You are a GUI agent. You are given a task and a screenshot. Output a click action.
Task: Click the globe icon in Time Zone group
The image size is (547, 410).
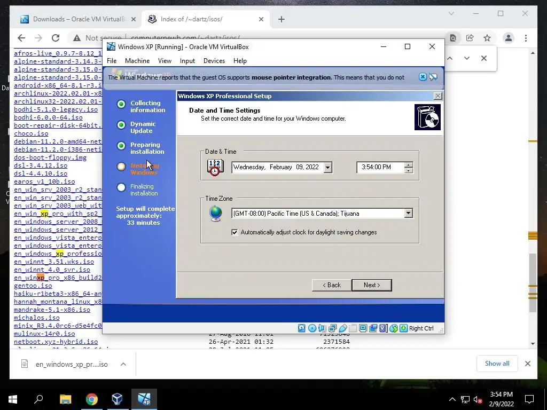(x=216, y=214)
